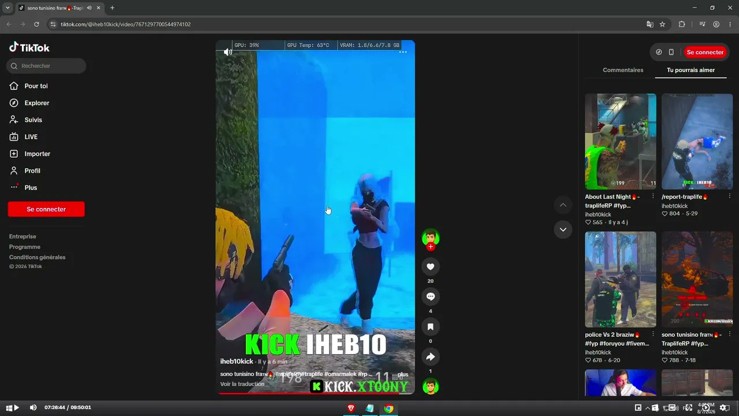Image resolution: width=739 pixels, height=416 pixels.
Task: Open the Entreprise footer link
Action: pos(23,236)
